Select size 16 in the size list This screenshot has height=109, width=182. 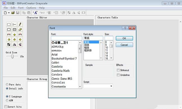coord(107,58)
